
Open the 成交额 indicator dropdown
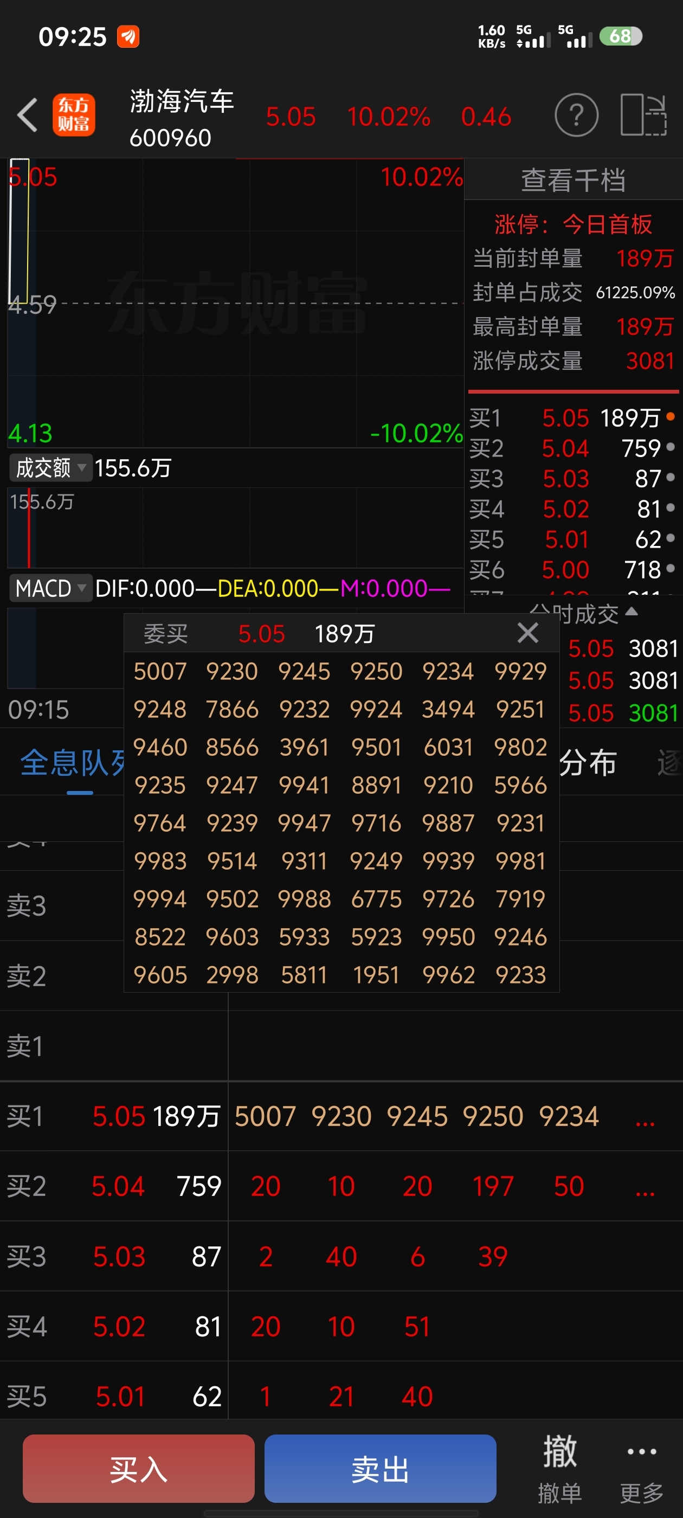pyautogui.click(x=50, y=468)
